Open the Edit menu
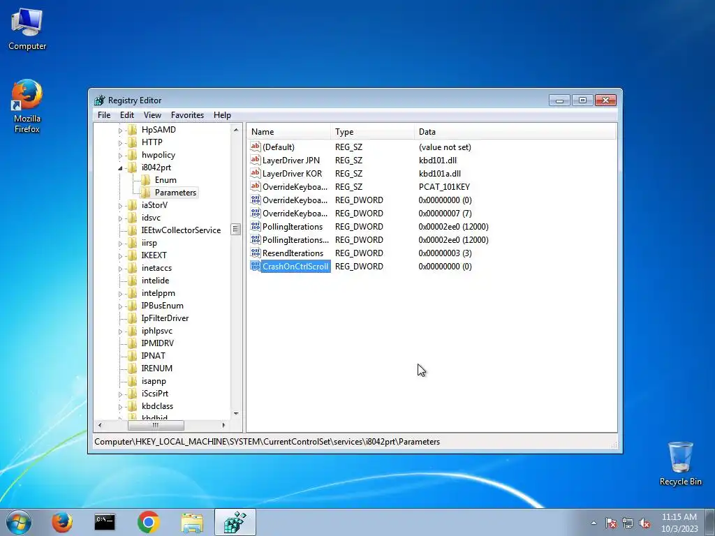 pos(127,115)
